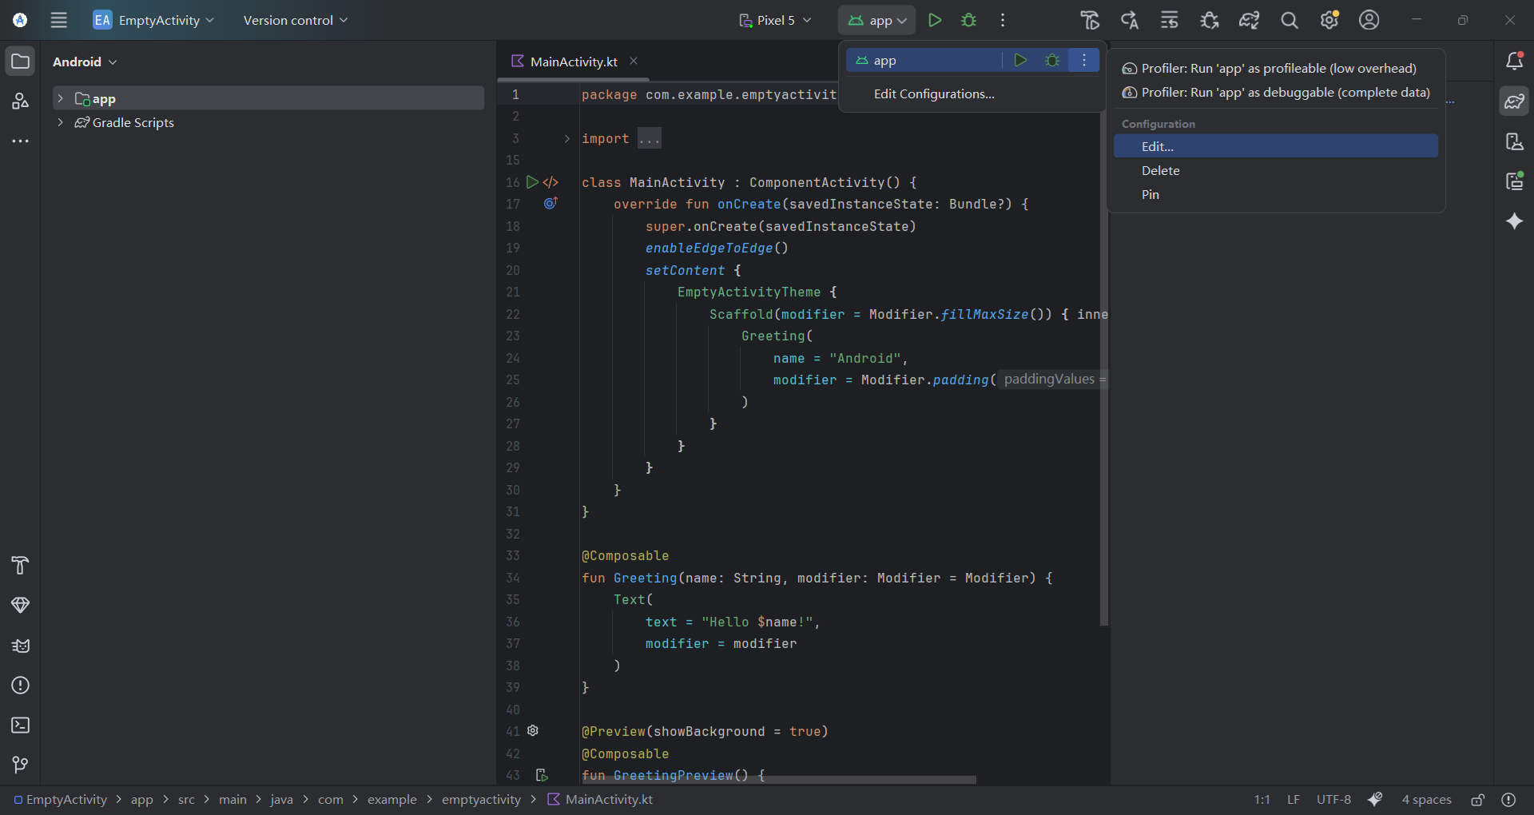Open the Logcat tool window
Image resolution: width=1534 pixels, height=815 pixels.
pyautogui.click(x=20, y=646)
